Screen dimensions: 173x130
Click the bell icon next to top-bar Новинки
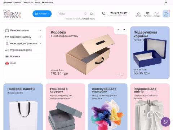[43, 3]
